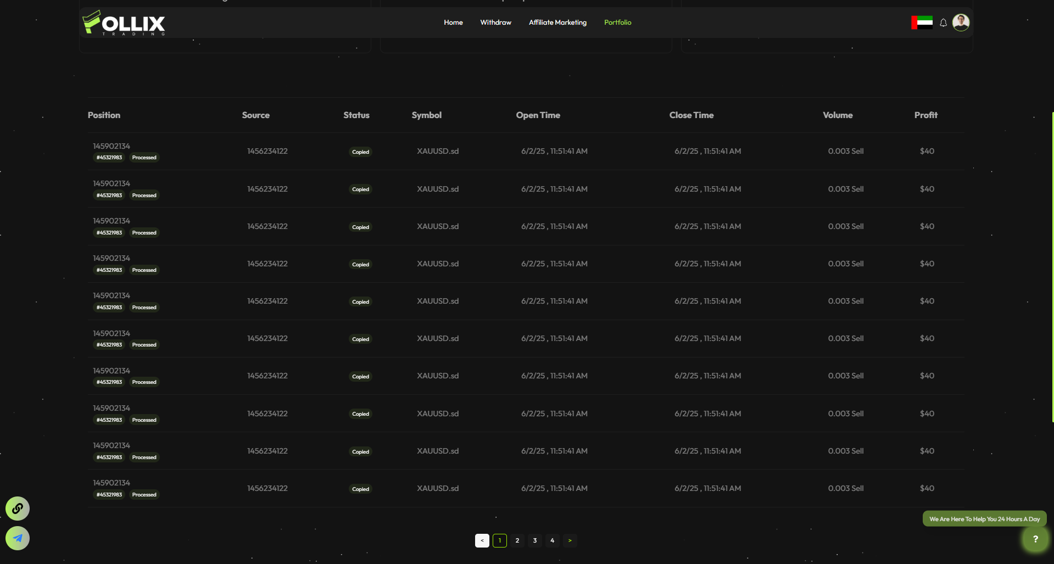This screenshot has width=1054, height=564.
Task: Open the Telegram floating icon
Action: (x=18, y=538)
